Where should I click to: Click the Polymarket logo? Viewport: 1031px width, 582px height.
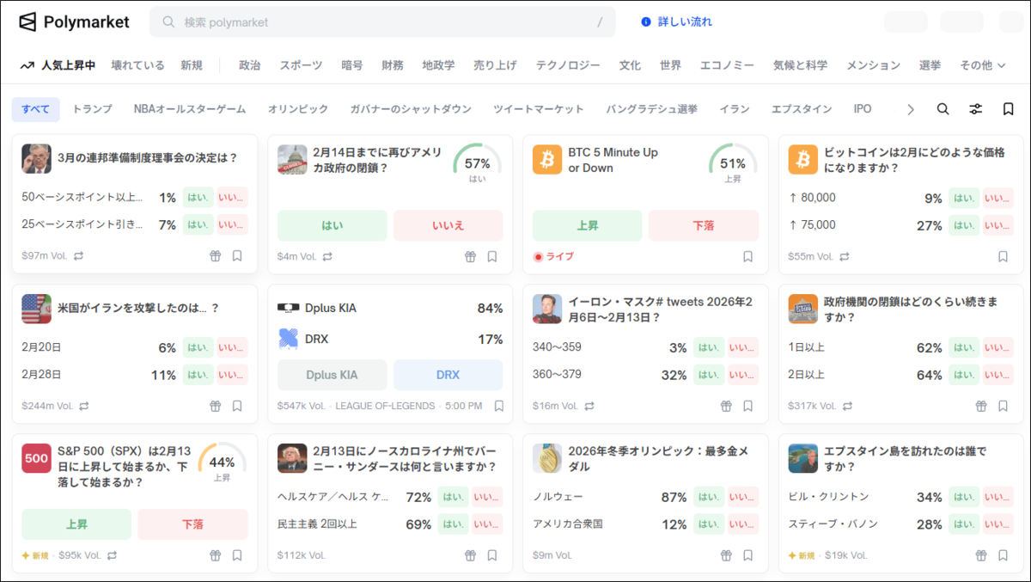[74, 21]
